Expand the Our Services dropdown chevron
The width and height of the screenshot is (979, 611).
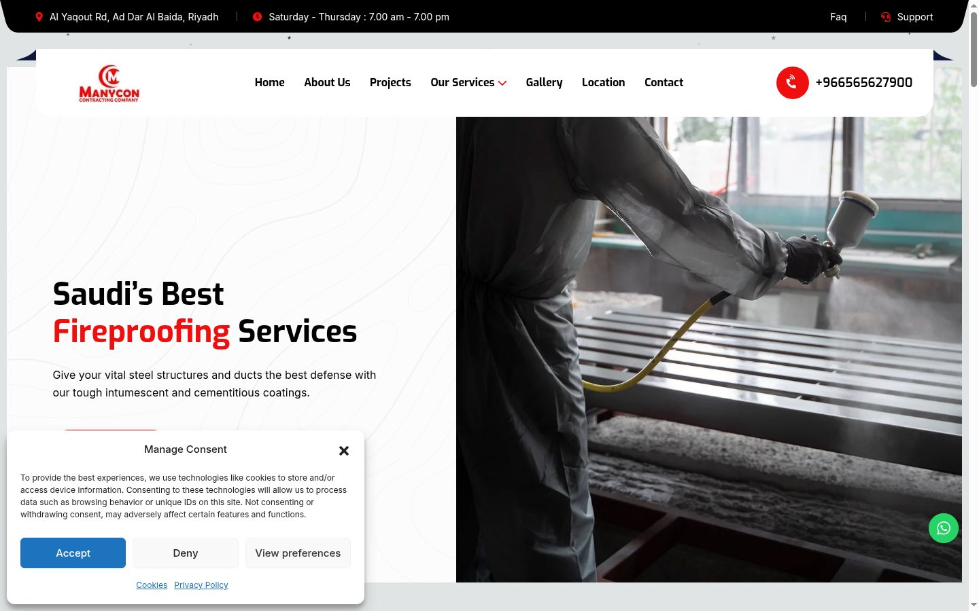502,83
